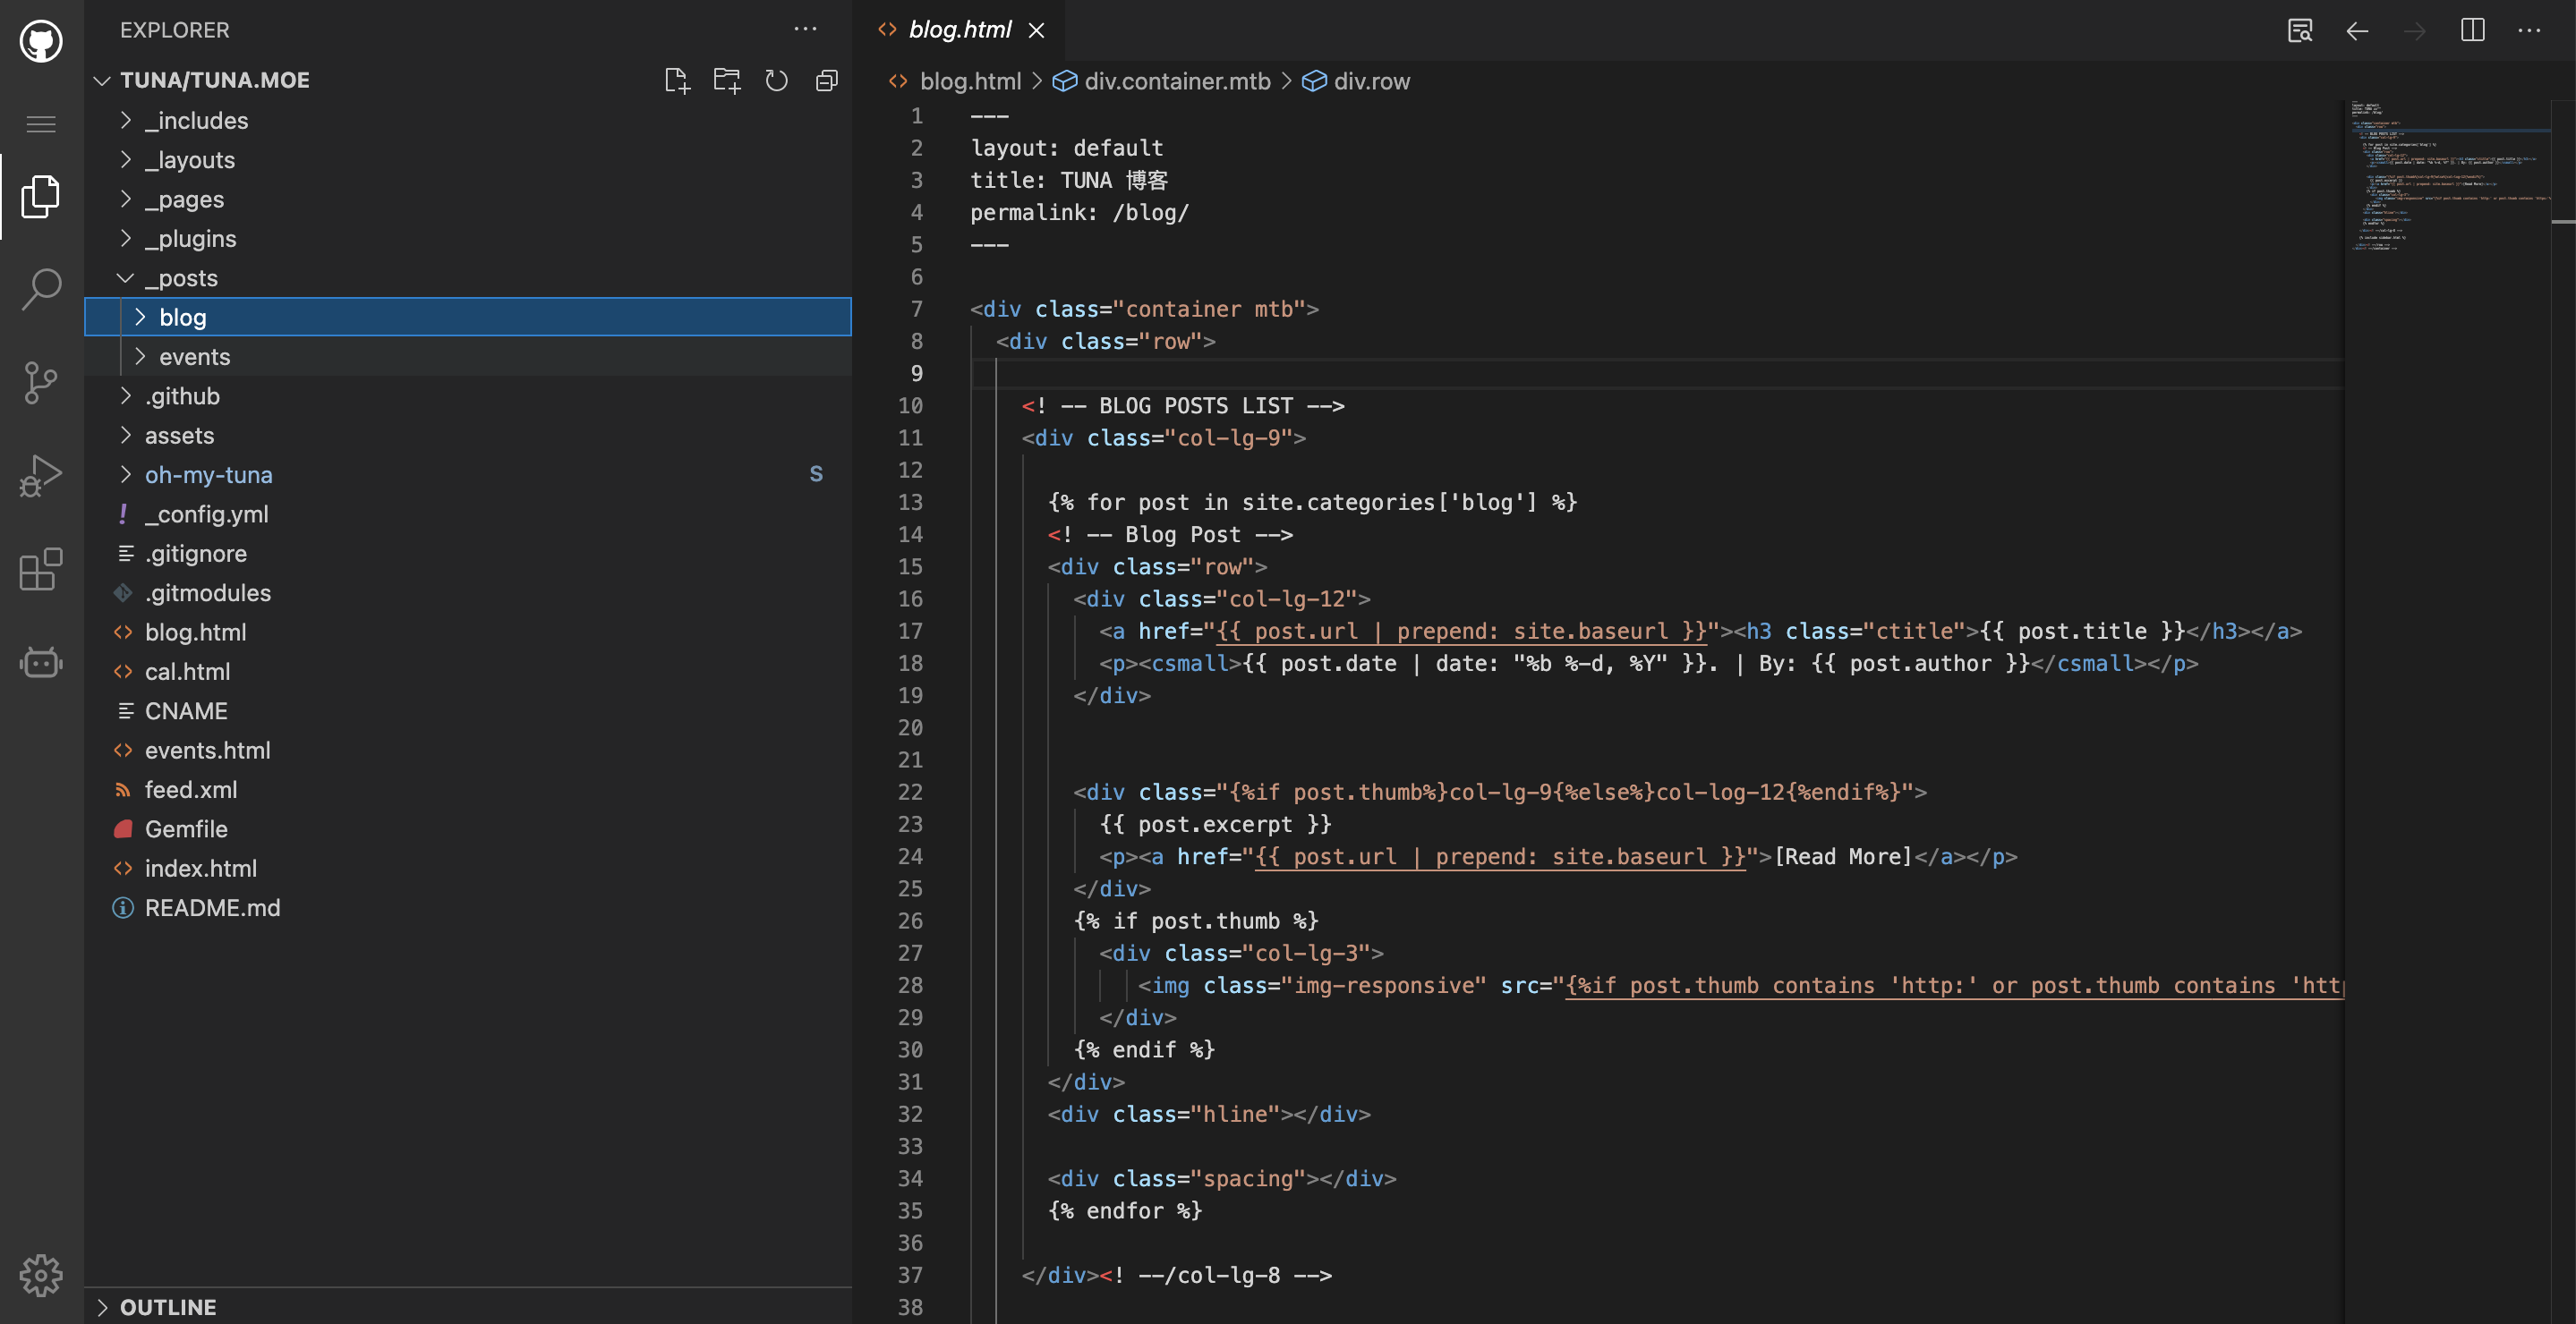Click the Read More href link on line 24
Viewport: 2576px width, 1324px height.
[x=1500, y=856]
